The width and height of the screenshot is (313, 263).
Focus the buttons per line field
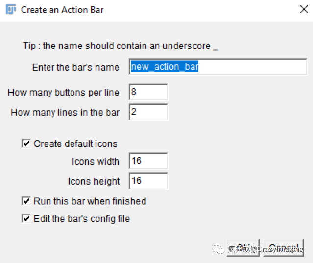148,92
